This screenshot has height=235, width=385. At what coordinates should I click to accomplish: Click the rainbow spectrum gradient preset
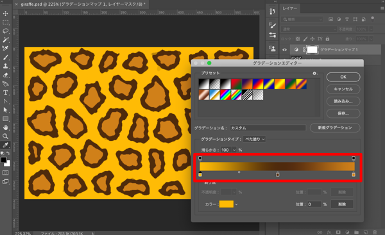(x=225, y=95)
